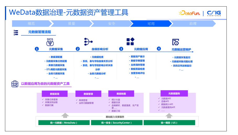Click the lineage branching nodes icon
This screenshot has height=135, width=238.
pyautogui.click(x=88, y=42)
